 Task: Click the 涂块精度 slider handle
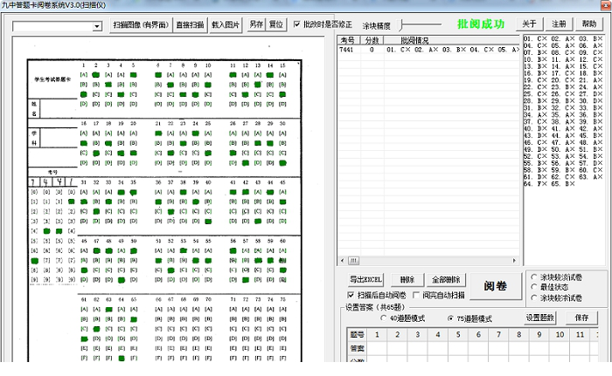(400, 25)
